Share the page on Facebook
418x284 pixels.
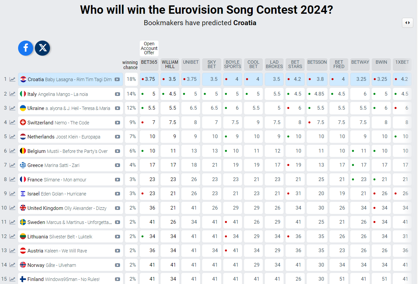tap(26, 48)
